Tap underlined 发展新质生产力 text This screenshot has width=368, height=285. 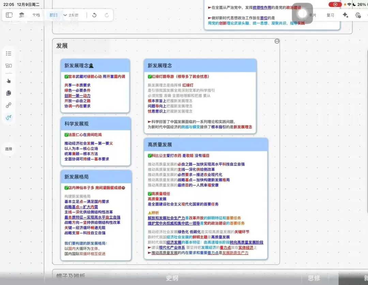[235, 253]
